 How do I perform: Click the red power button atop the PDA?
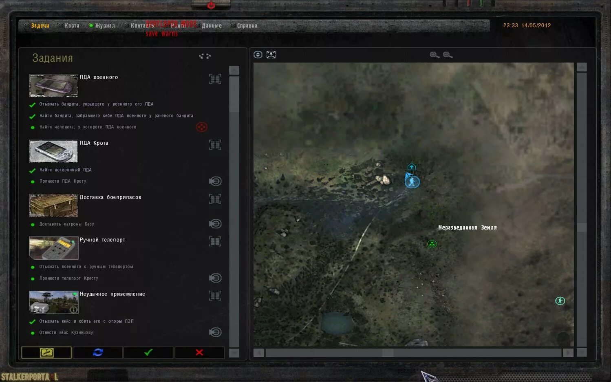pyautogui.click(x=211, y=5)
